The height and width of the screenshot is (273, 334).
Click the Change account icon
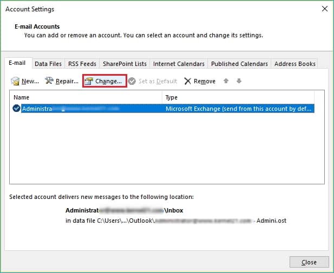click(x=89, y=81)
